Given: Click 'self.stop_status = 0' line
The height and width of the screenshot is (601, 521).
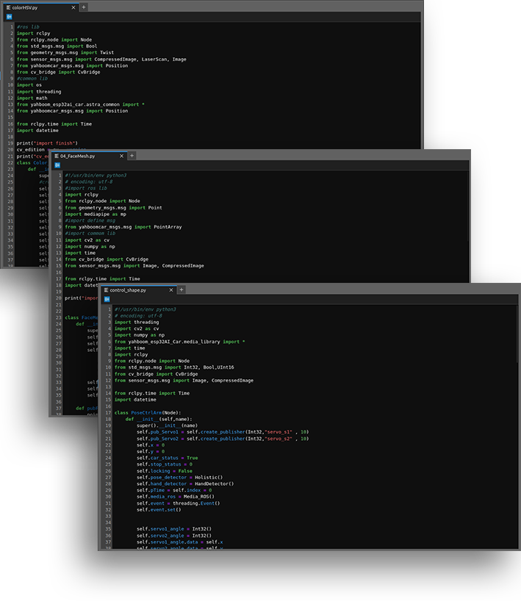Looking at the screenshot, I should tap(165, 464).
